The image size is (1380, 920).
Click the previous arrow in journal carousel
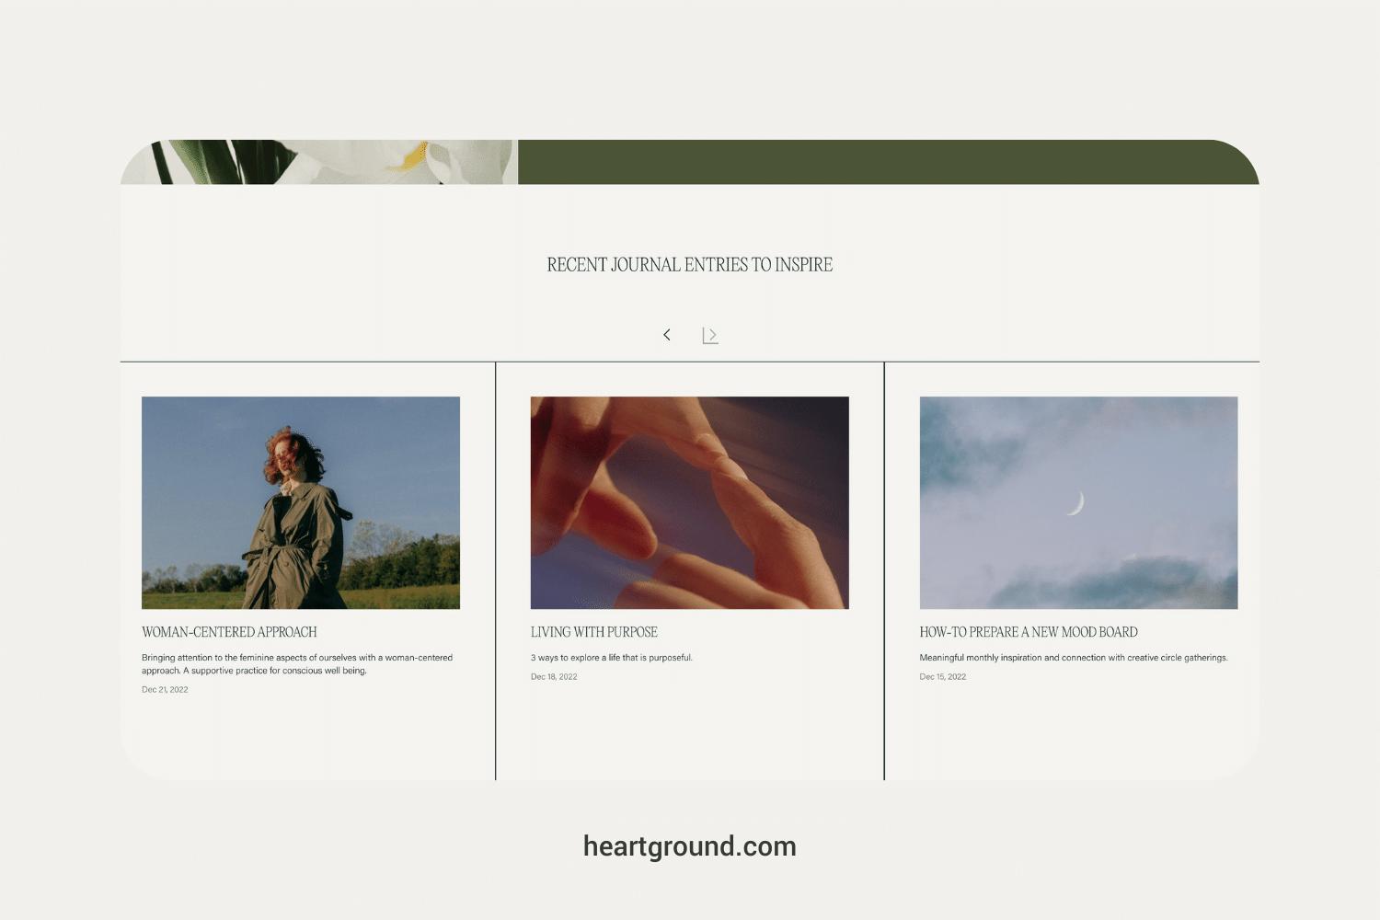pyautogui.click(x=667, y=335)
